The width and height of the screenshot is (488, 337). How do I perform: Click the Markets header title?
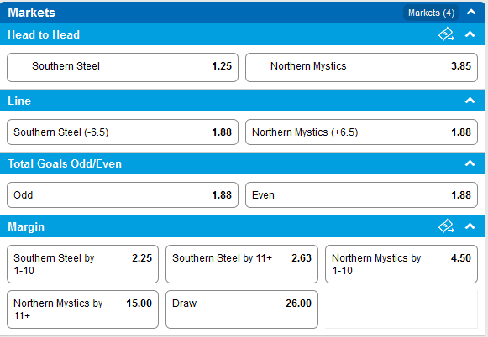click(31, 13)
